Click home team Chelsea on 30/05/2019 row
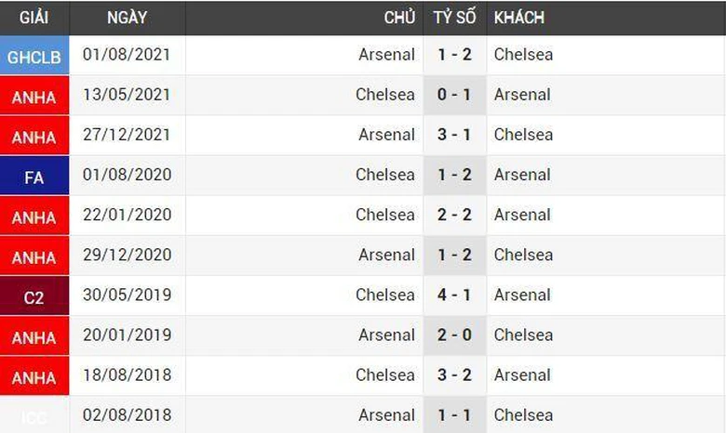The image size is (726, 433). (384, 295)
